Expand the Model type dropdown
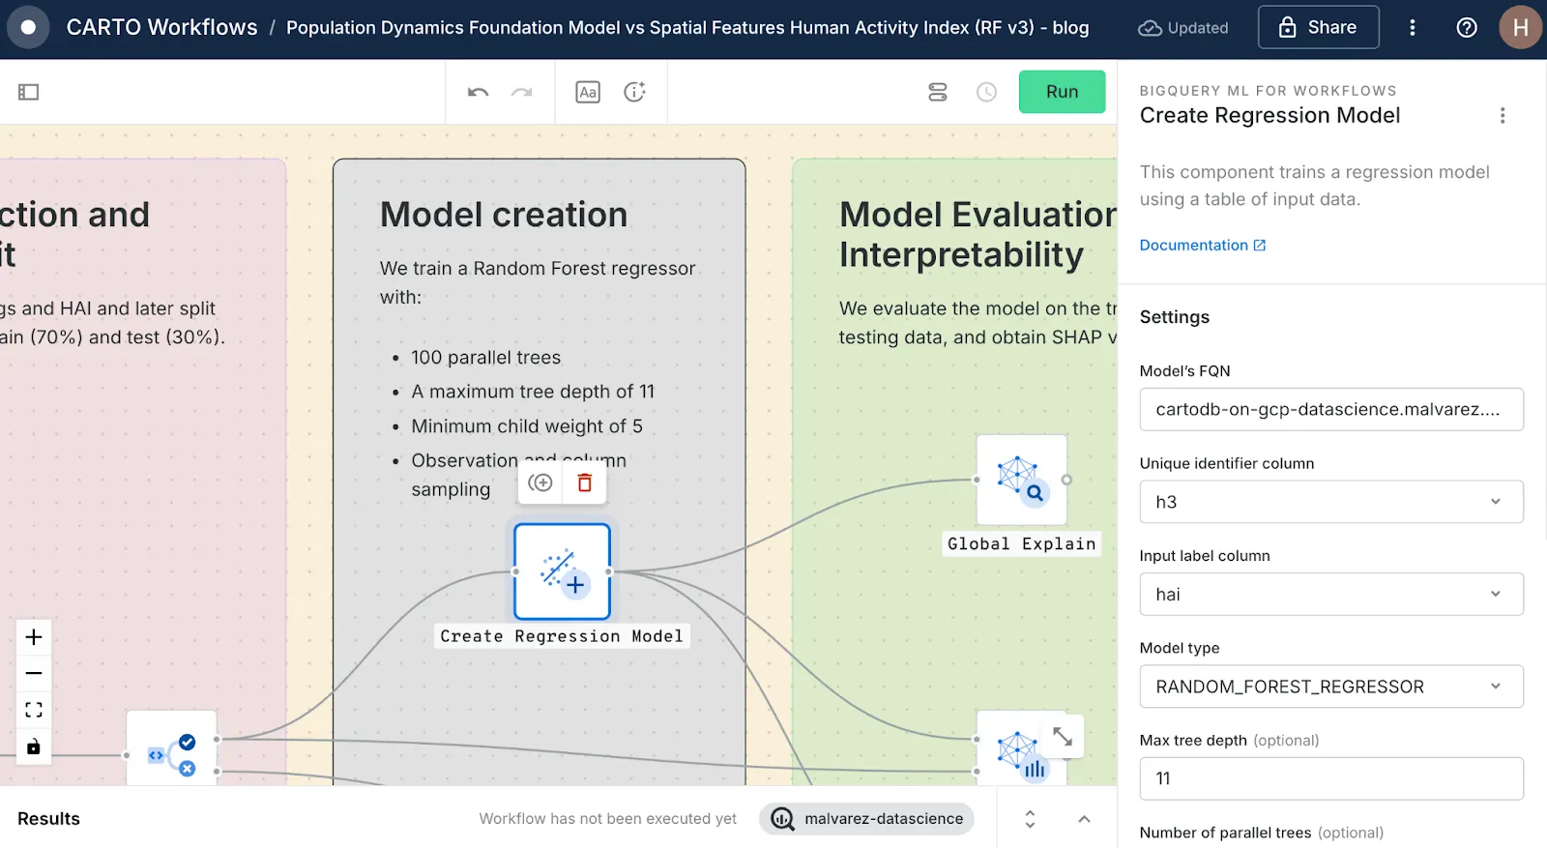Screen dimensions: 1547x848 pyautogui.click(x=1330, y=687)
